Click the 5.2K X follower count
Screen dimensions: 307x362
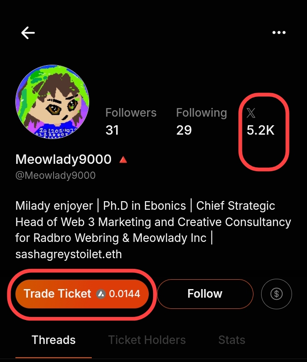260,130
